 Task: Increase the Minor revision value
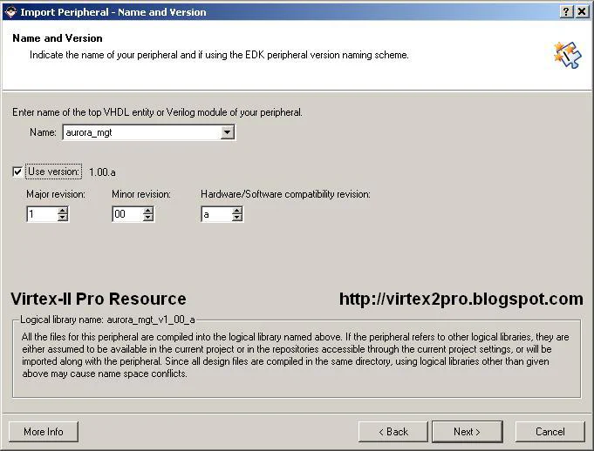coord(148,211)
